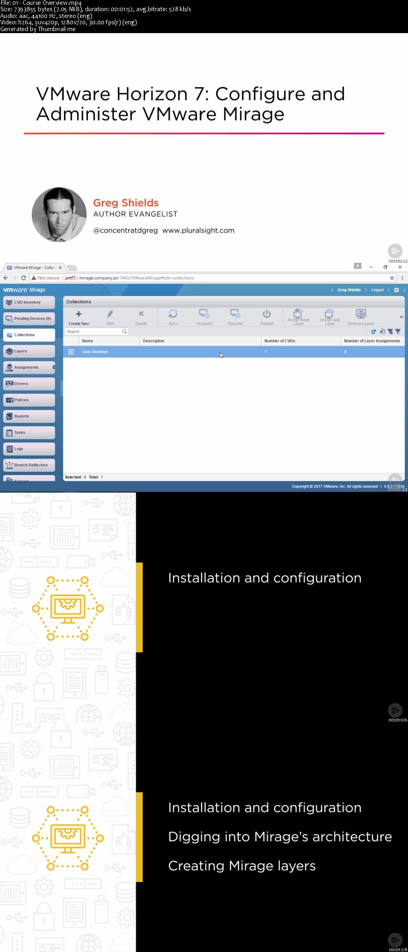Open CVD Inventory in sidebar

coord(29,302)
